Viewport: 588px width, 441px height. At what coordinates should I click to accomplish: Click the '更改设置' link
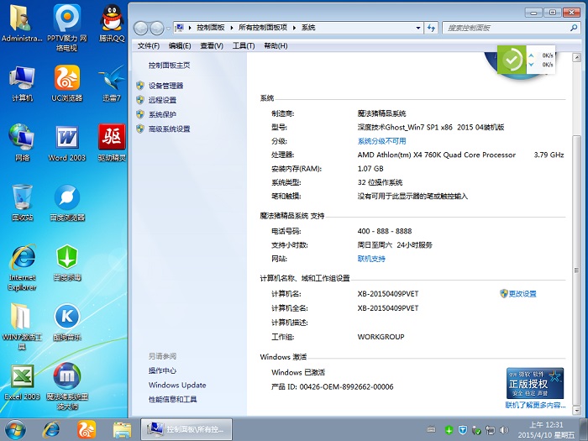click(522, 294)
